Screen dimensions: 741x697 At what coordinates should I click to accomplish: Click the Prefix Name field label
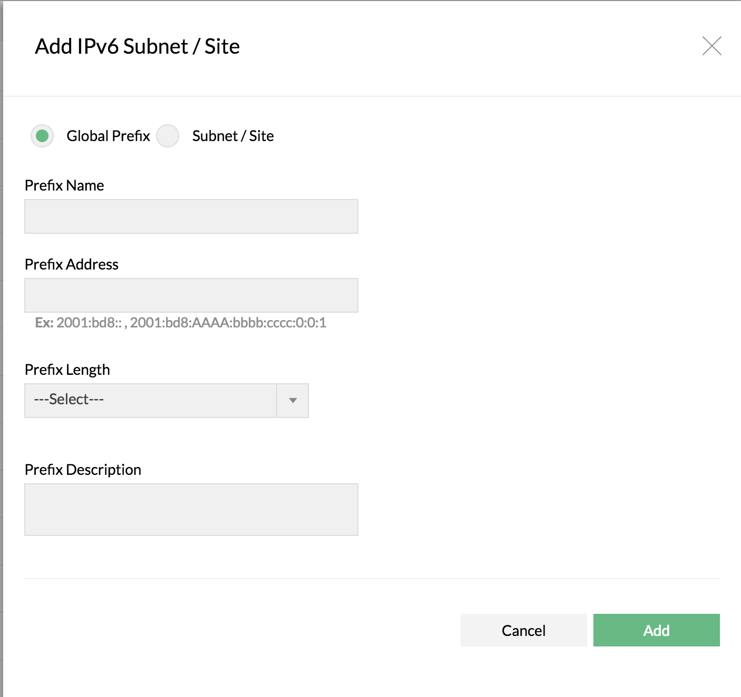pyautogui.click(x=64, y=185)
